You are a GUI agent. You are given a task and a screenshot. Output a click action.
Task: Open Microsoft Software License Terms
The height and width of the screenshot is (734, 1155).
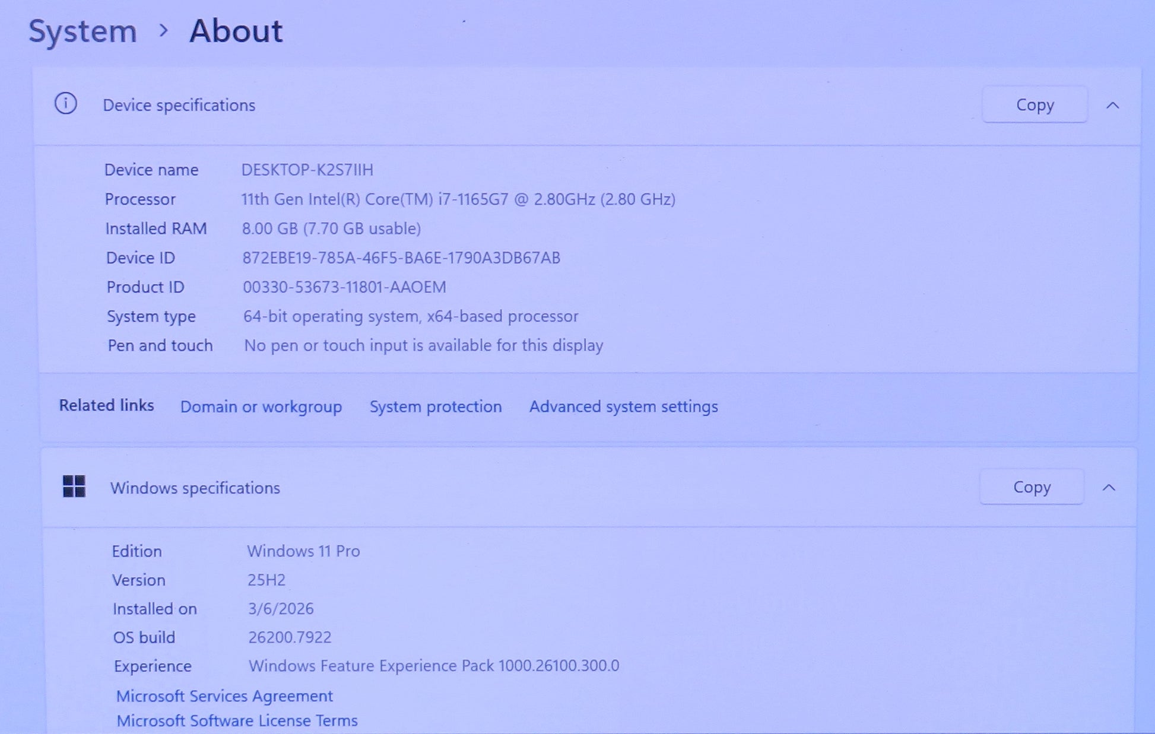pyautogui.click(x=237, y=720)
